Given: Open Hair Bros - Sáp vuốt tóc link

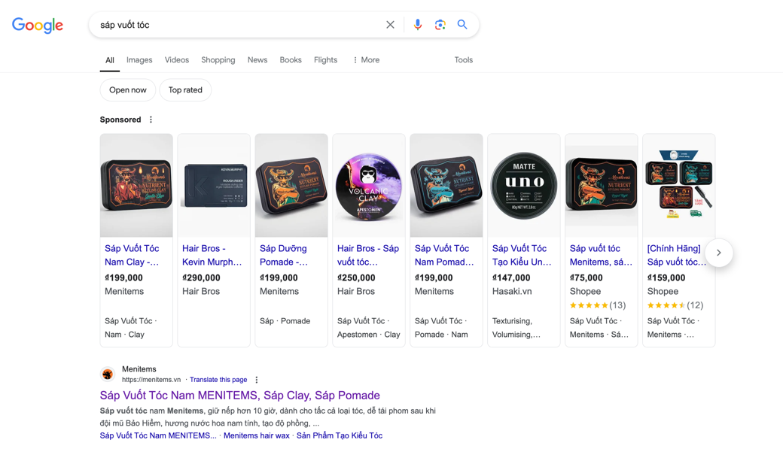Looking at the screenshot, I should [368, 255].
